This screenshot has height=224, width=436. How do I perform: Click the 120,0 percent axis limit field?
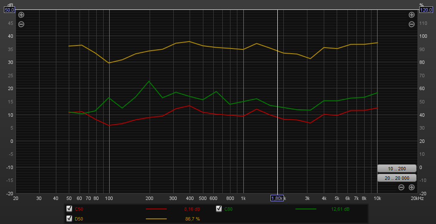click(426, 10)
